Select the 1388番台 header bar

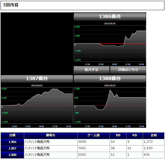[110, 79]
